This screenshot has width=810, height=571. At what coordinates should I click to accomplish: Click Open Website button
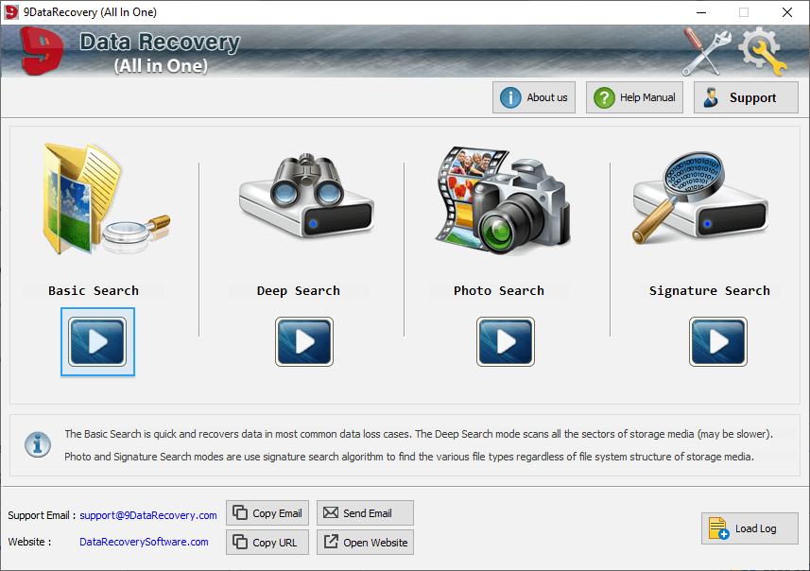365,542
